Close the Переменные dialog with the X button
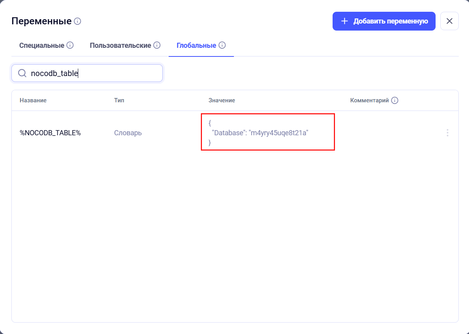The image size is (469, 334). 449,21
